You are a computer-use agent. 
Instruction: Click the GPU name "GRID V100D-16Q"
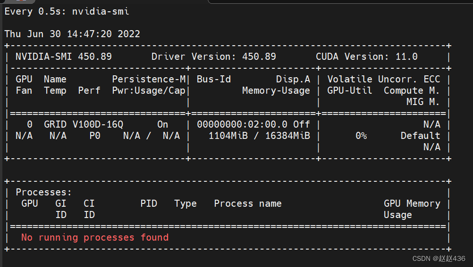point(83,124)
